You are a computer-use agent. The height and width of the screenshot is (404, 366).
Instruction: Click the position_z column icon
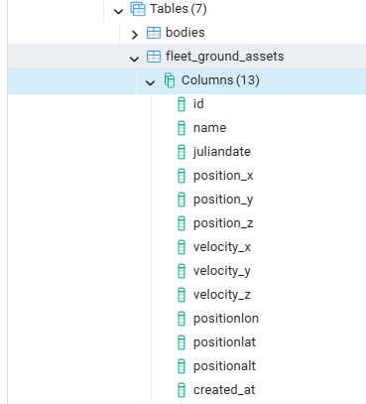[x=182, y=223]
